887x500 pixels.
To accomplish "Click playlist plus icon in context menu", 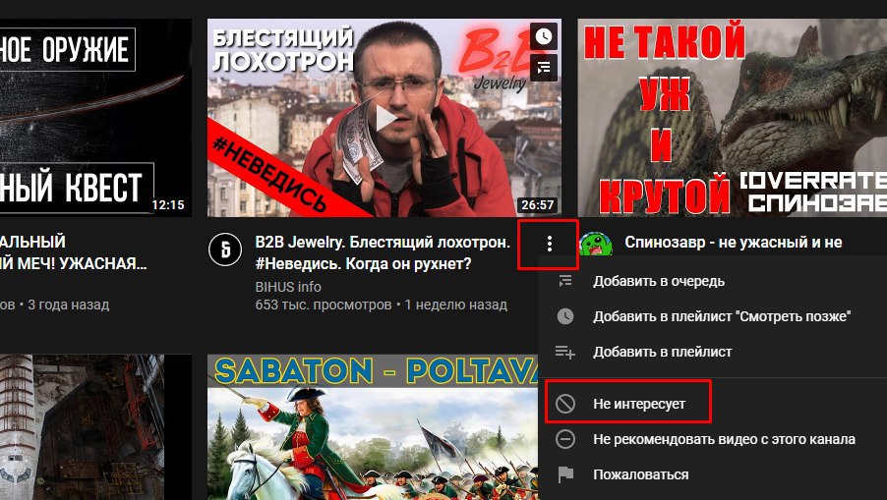I will pyautogui.click(x=565, y=352).
